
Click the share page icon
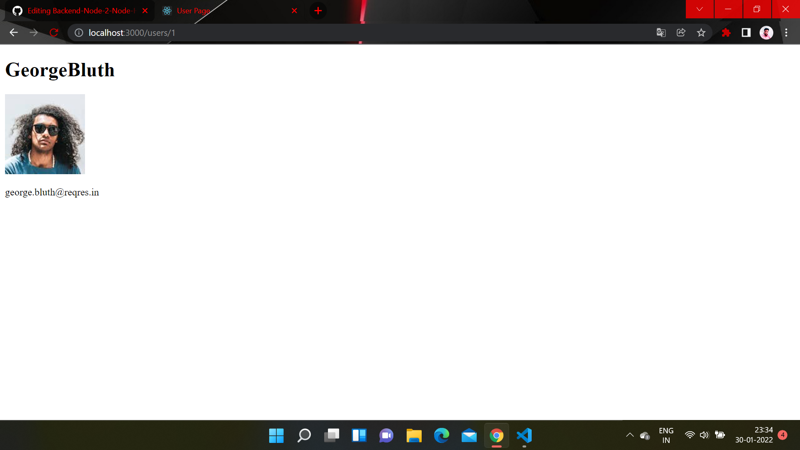(x=681, y=32)
